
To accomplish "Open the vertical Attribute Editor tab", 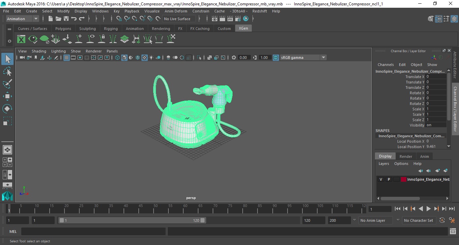I will 455,65.
